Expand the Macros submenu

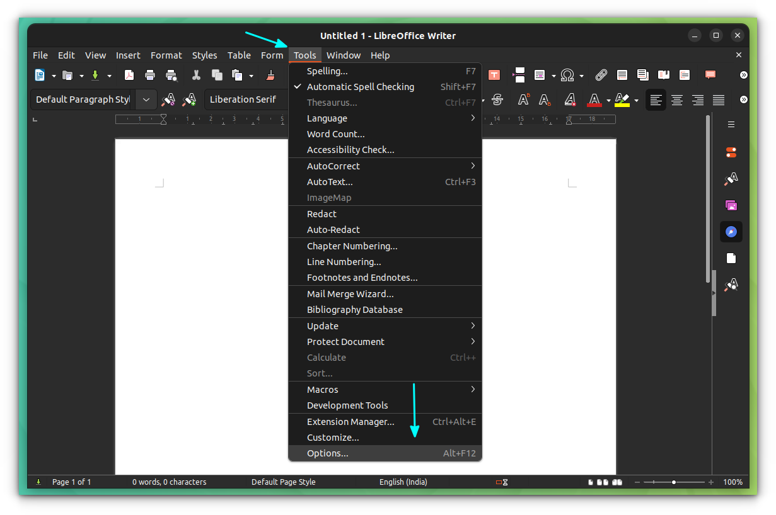[x=385, y=390]
